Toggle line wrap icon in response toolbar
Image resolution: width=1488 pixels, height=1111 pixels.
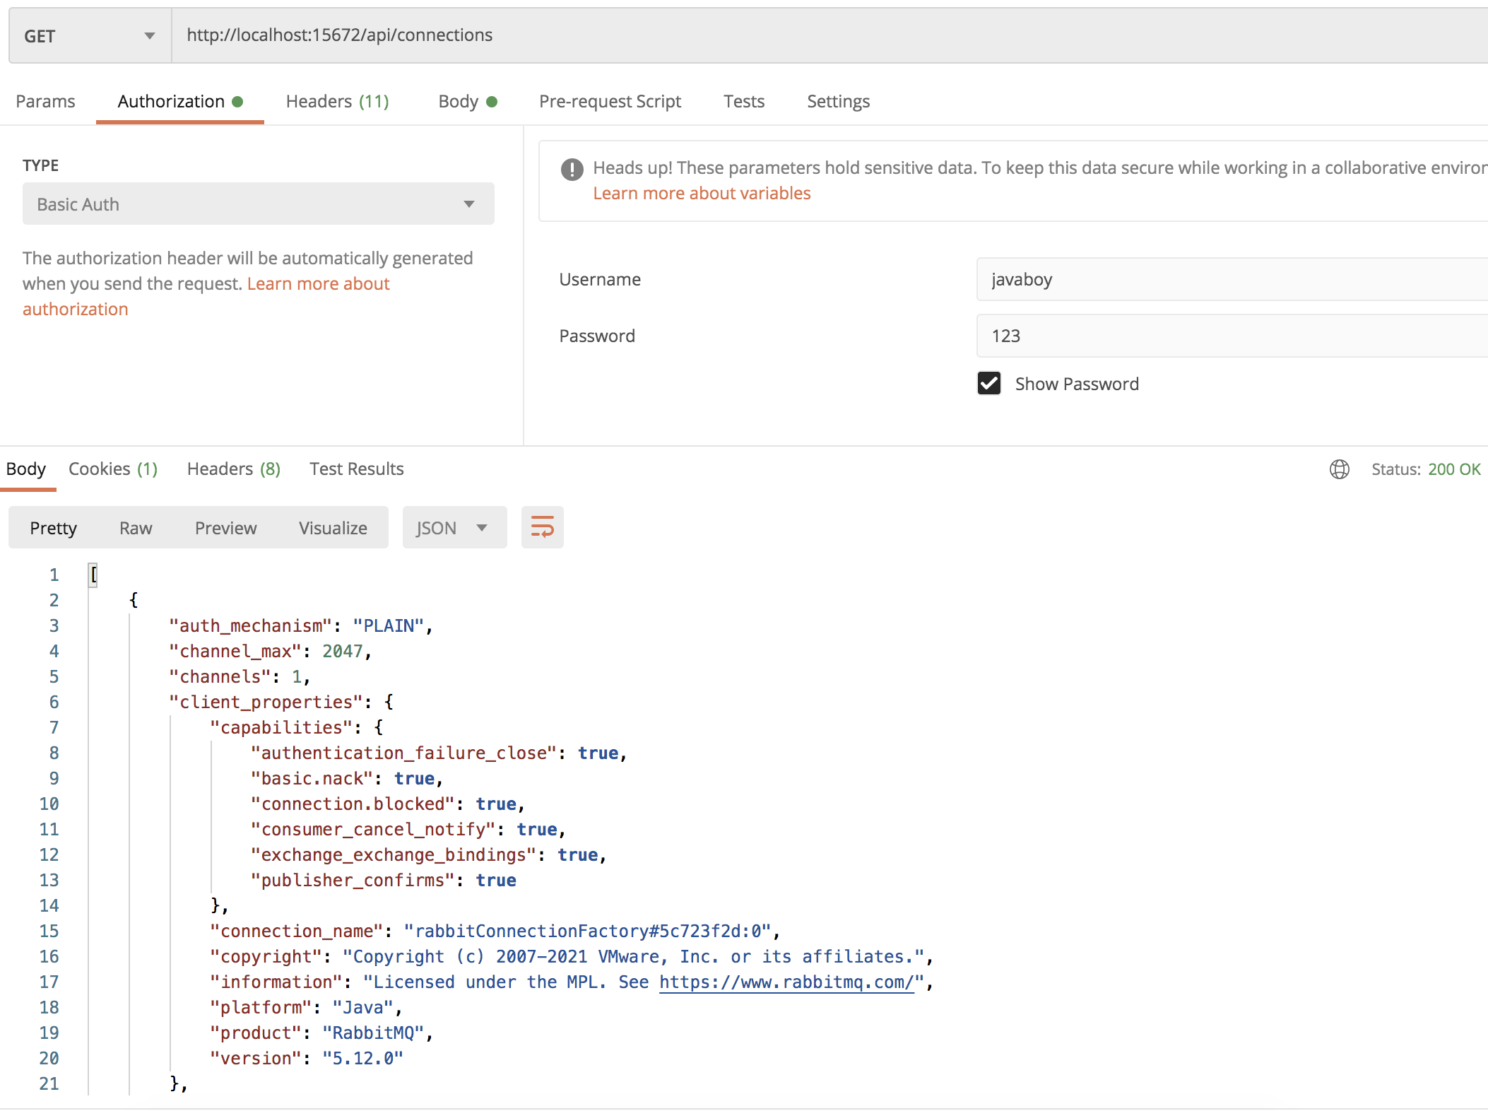pyautogui.click(x=542, y=527)
